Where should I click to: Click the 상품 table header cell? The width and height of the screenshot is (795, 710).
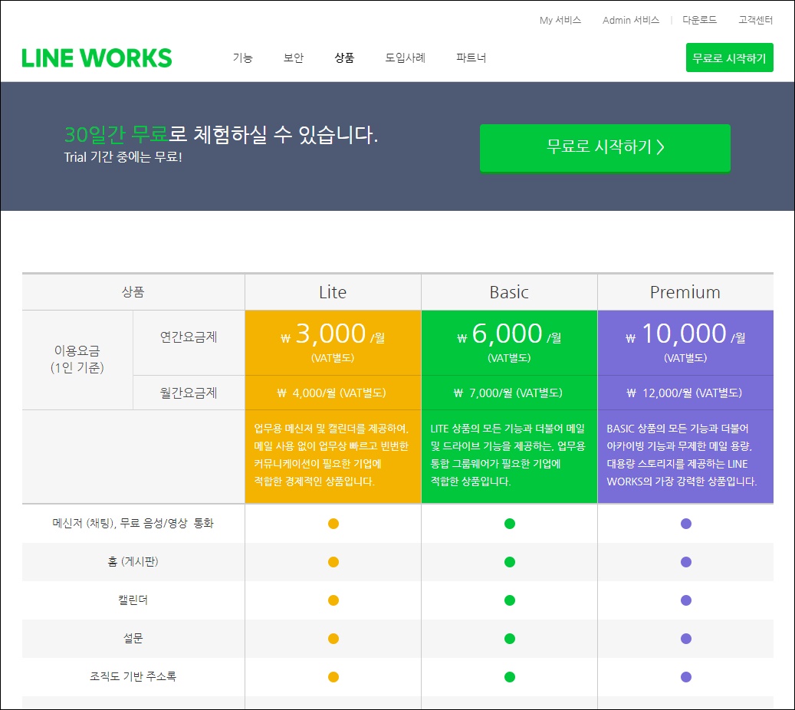click(x=133, y=292)
